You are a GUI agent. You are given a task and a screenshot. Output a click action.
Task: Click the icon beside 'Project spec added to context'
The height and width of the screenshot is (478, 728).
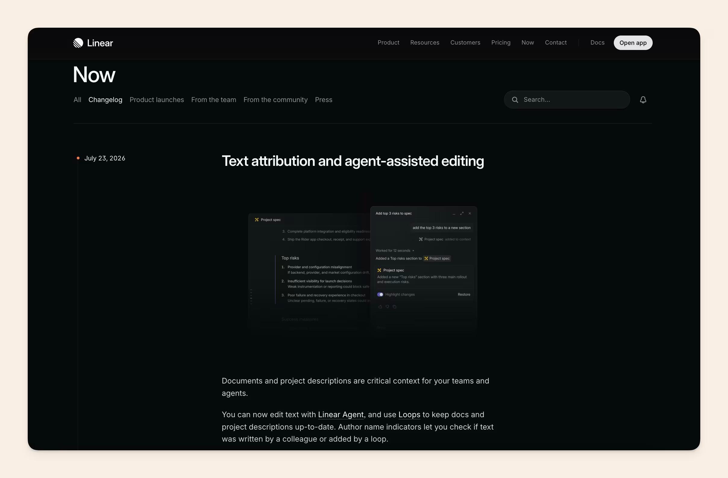(x=421, y=239)
